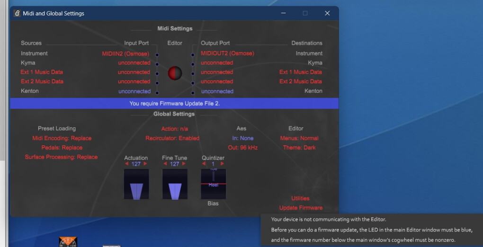Toggle Menus: Normal editor setting
Image resolution: width=483 pixels, height=247 pixels.
299,138
